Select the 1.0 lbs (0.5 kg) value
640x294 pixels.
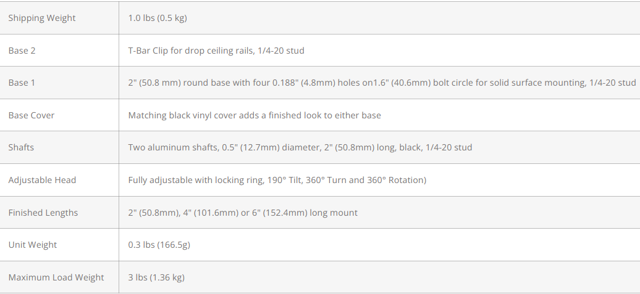click(x=158, y=18)
